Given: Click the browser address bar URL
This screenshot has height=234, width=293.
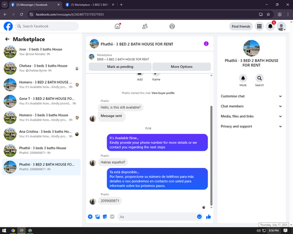Looking at the screenshot, I should pyautogui.click(x=70, y=15).
